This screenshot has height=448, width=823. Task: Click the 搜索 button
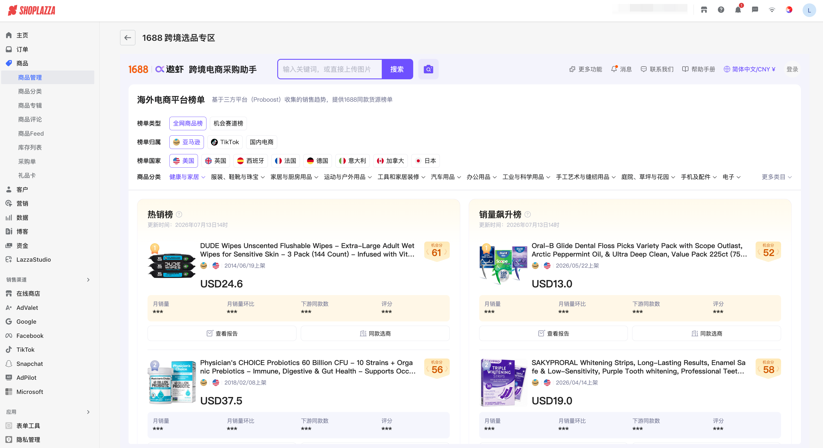(397, 69)
